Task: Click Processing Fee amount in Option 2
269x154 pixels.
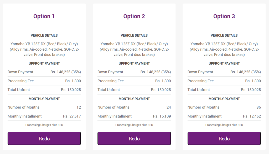Action: tap(163, 81)
